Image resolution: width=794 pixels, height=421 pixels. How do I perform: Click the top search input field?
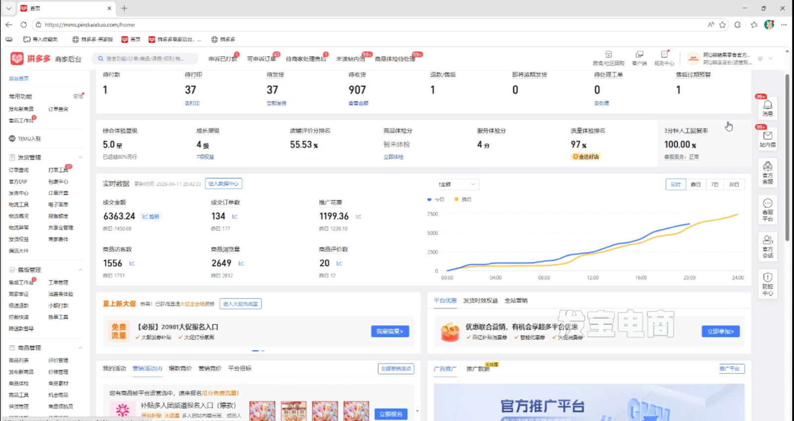pos(145,59)
